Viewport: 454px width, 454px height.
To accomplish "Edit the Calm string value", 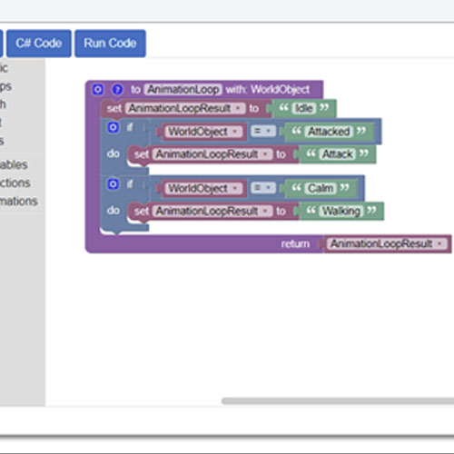I will [x=321, y=188].
